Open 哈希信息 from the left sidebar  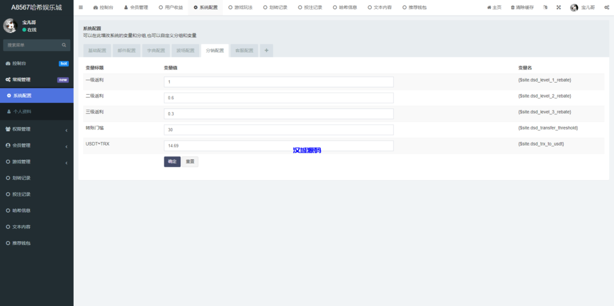point(37,211)
